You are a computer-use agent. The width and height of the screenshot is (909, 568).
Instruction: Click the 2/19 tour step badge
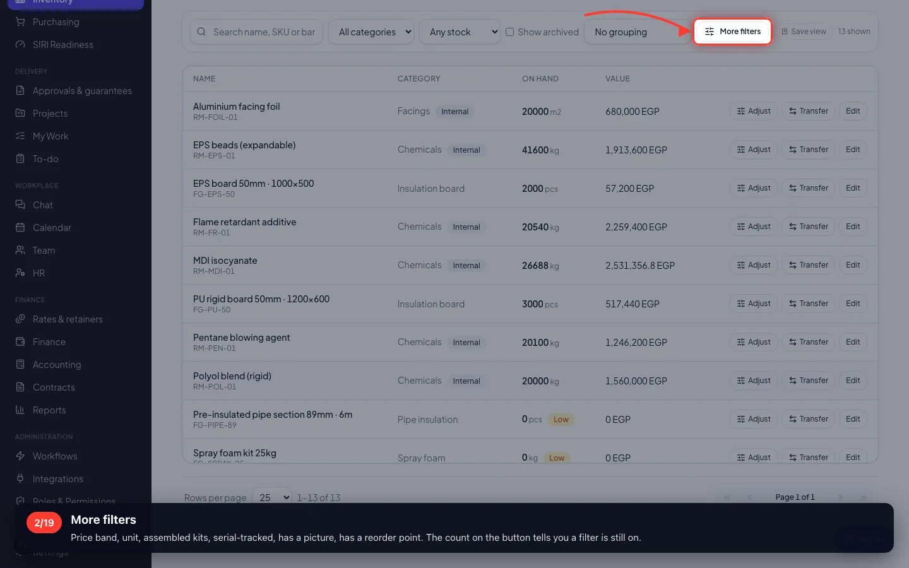tap(44, 523)
